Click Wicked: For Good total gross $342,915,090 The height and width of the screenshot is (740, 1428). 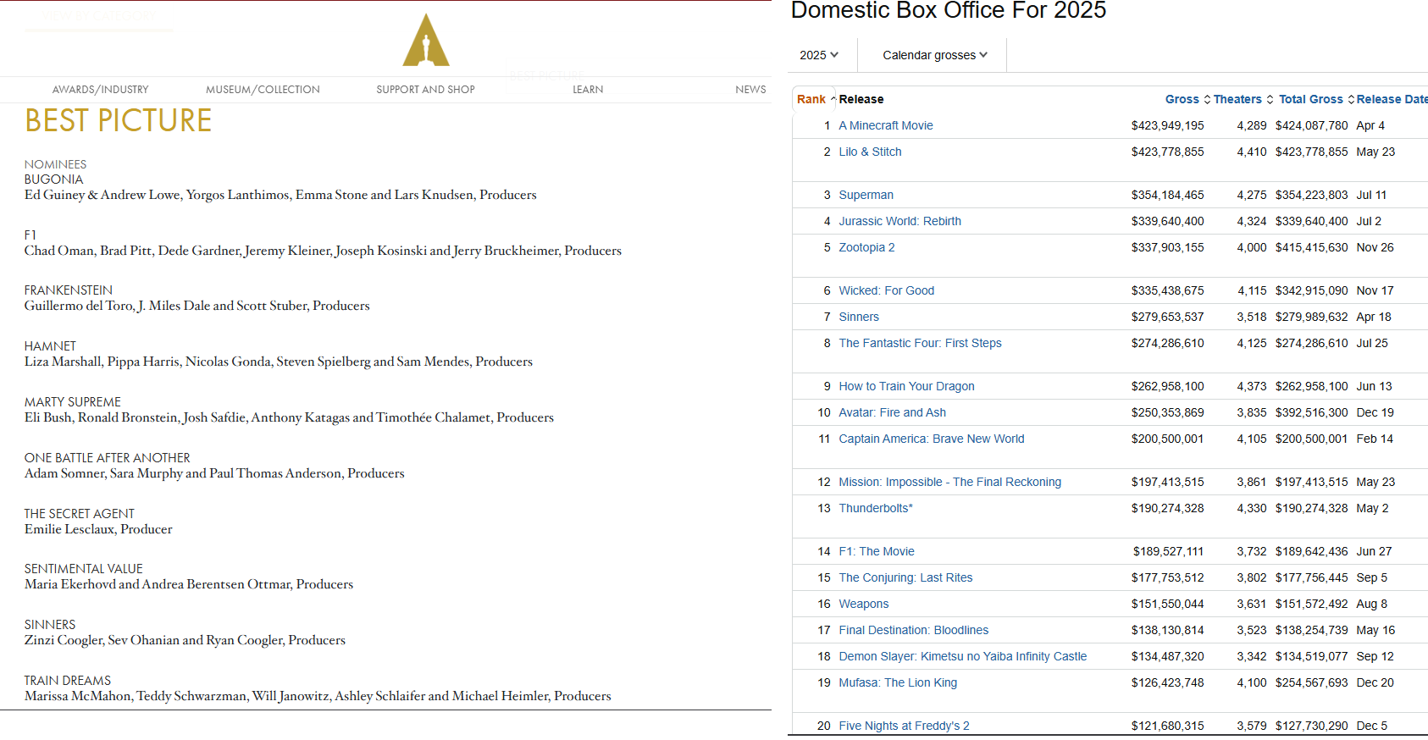1311,290
